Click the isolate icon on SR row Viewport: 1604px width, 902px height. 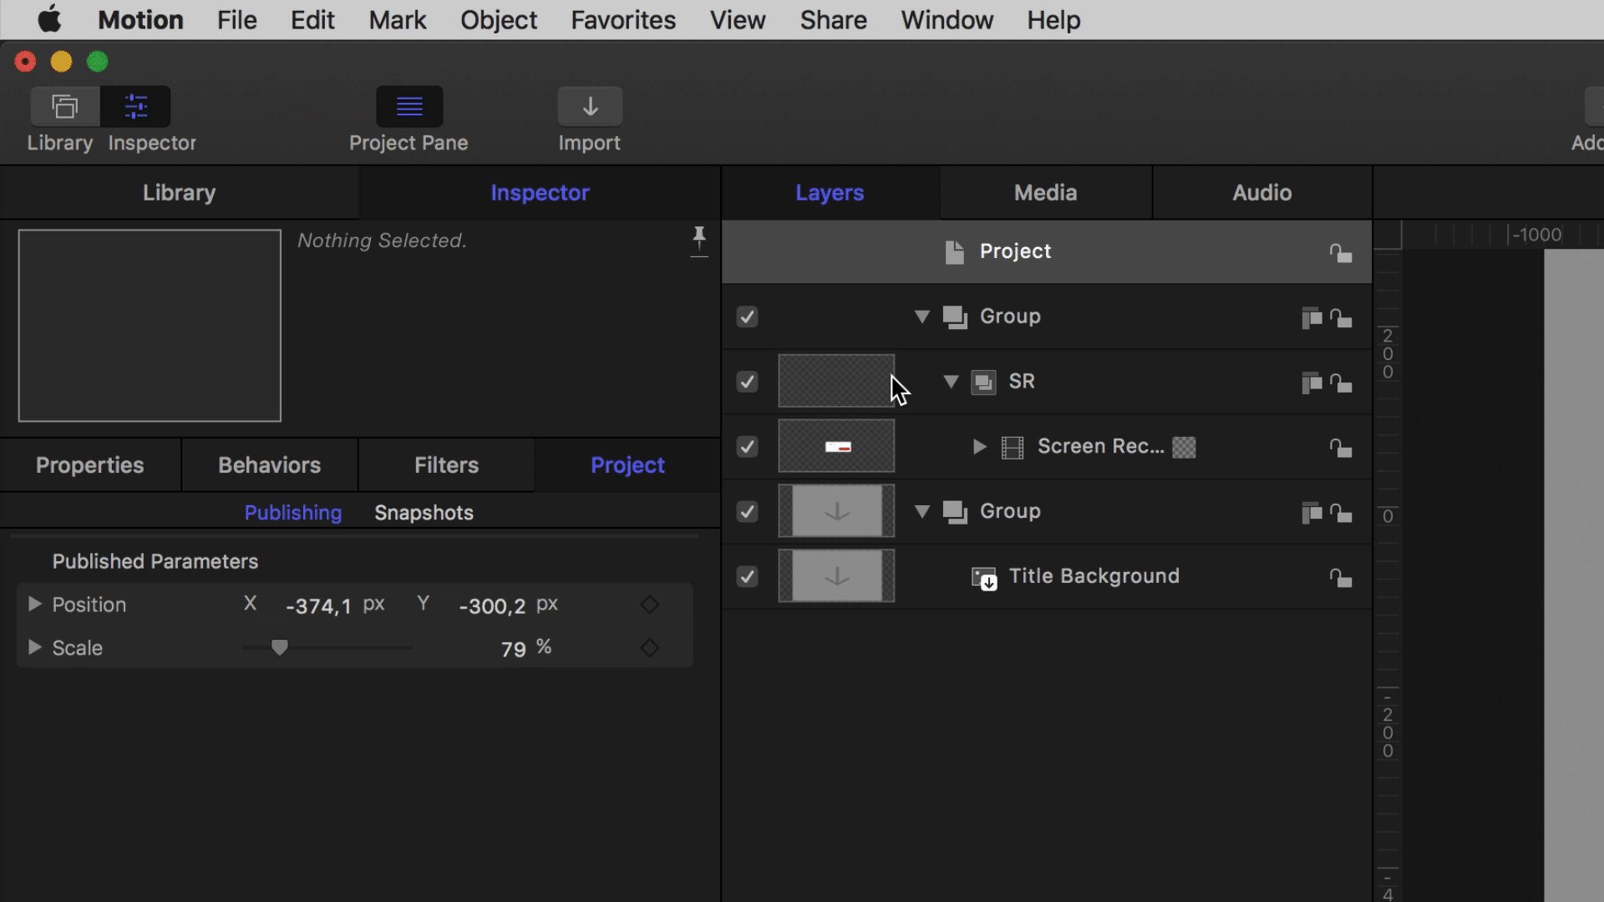1312,383
